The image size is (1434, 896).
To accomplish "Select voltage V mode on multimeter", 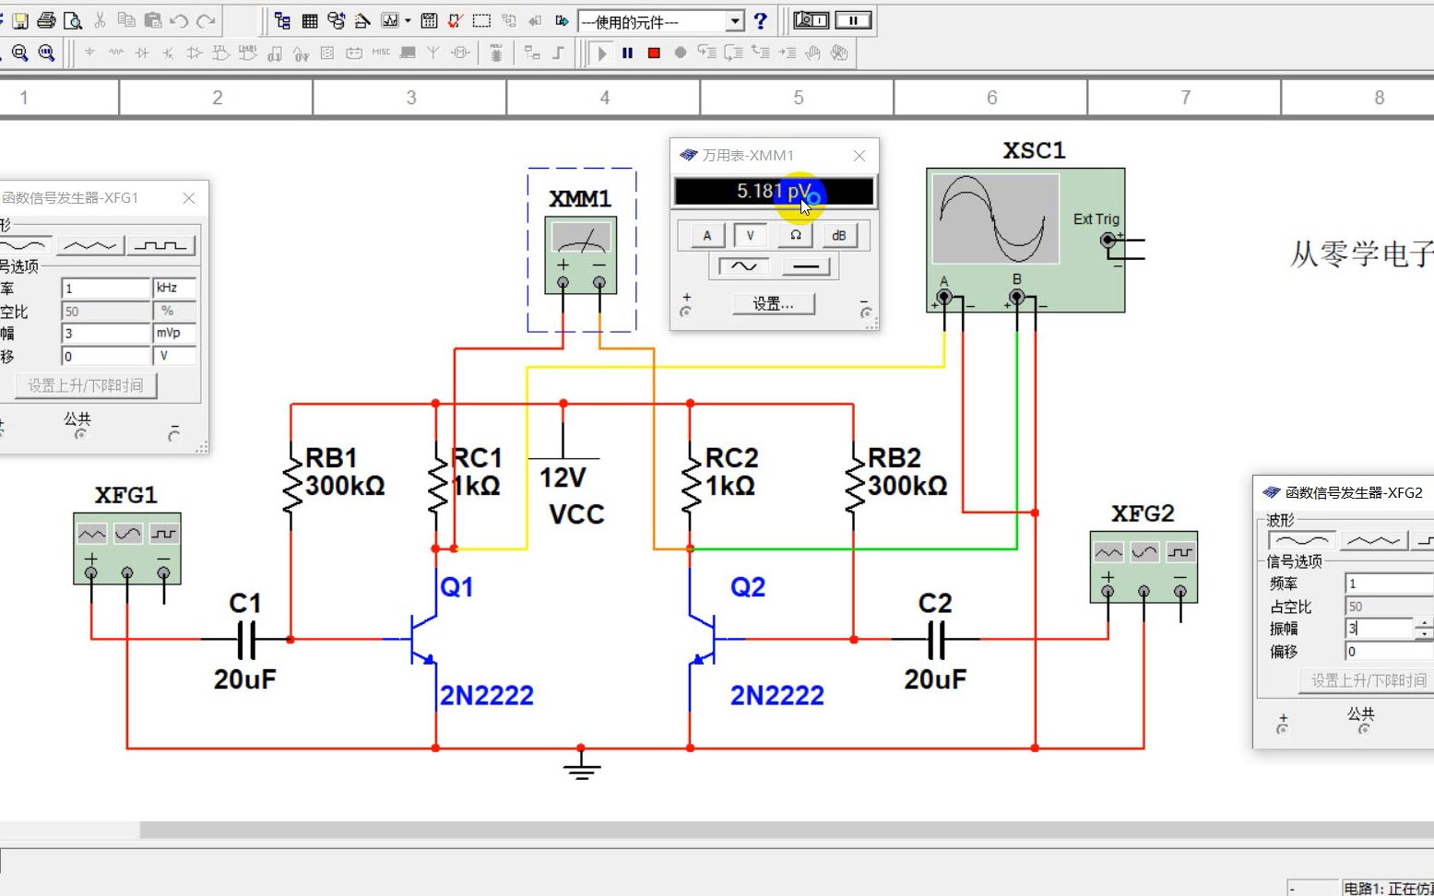I will (750, 235).
